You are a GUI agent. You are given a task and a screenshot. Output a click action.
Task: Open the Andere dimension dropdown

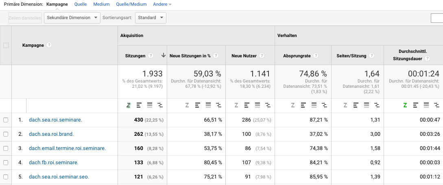162,4
